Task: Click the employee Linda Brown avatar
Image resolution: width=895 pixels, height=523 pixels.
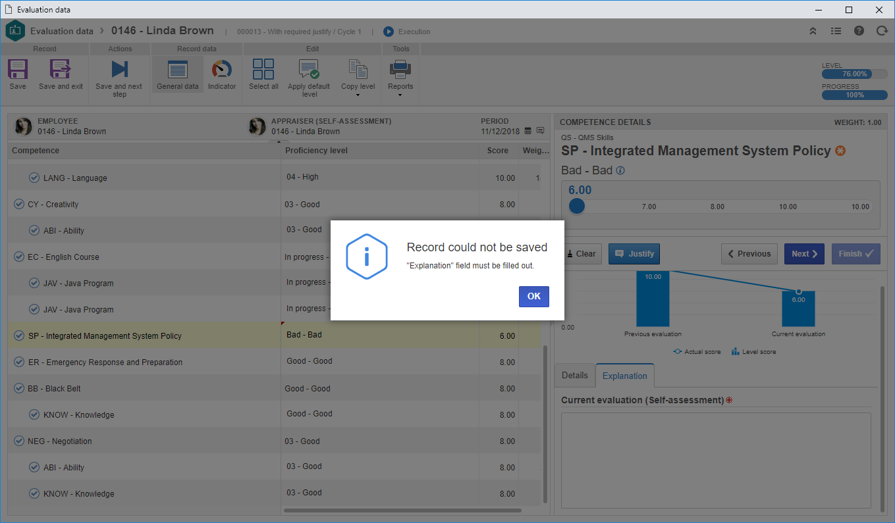Action: pyautogui.click(x=24, y=126)
